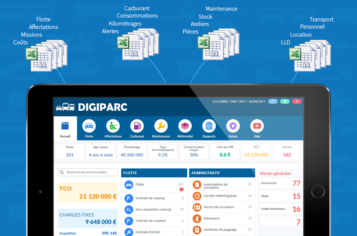Click the green settings gear pill button

point(285,102)
